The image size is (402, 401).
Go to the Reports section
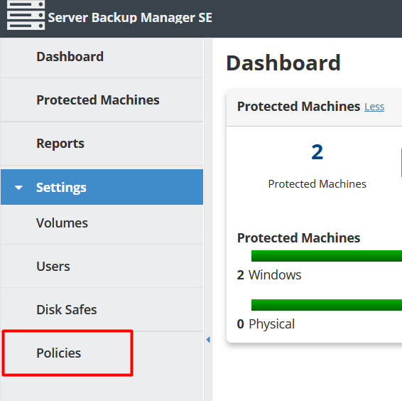coord(102,144)
